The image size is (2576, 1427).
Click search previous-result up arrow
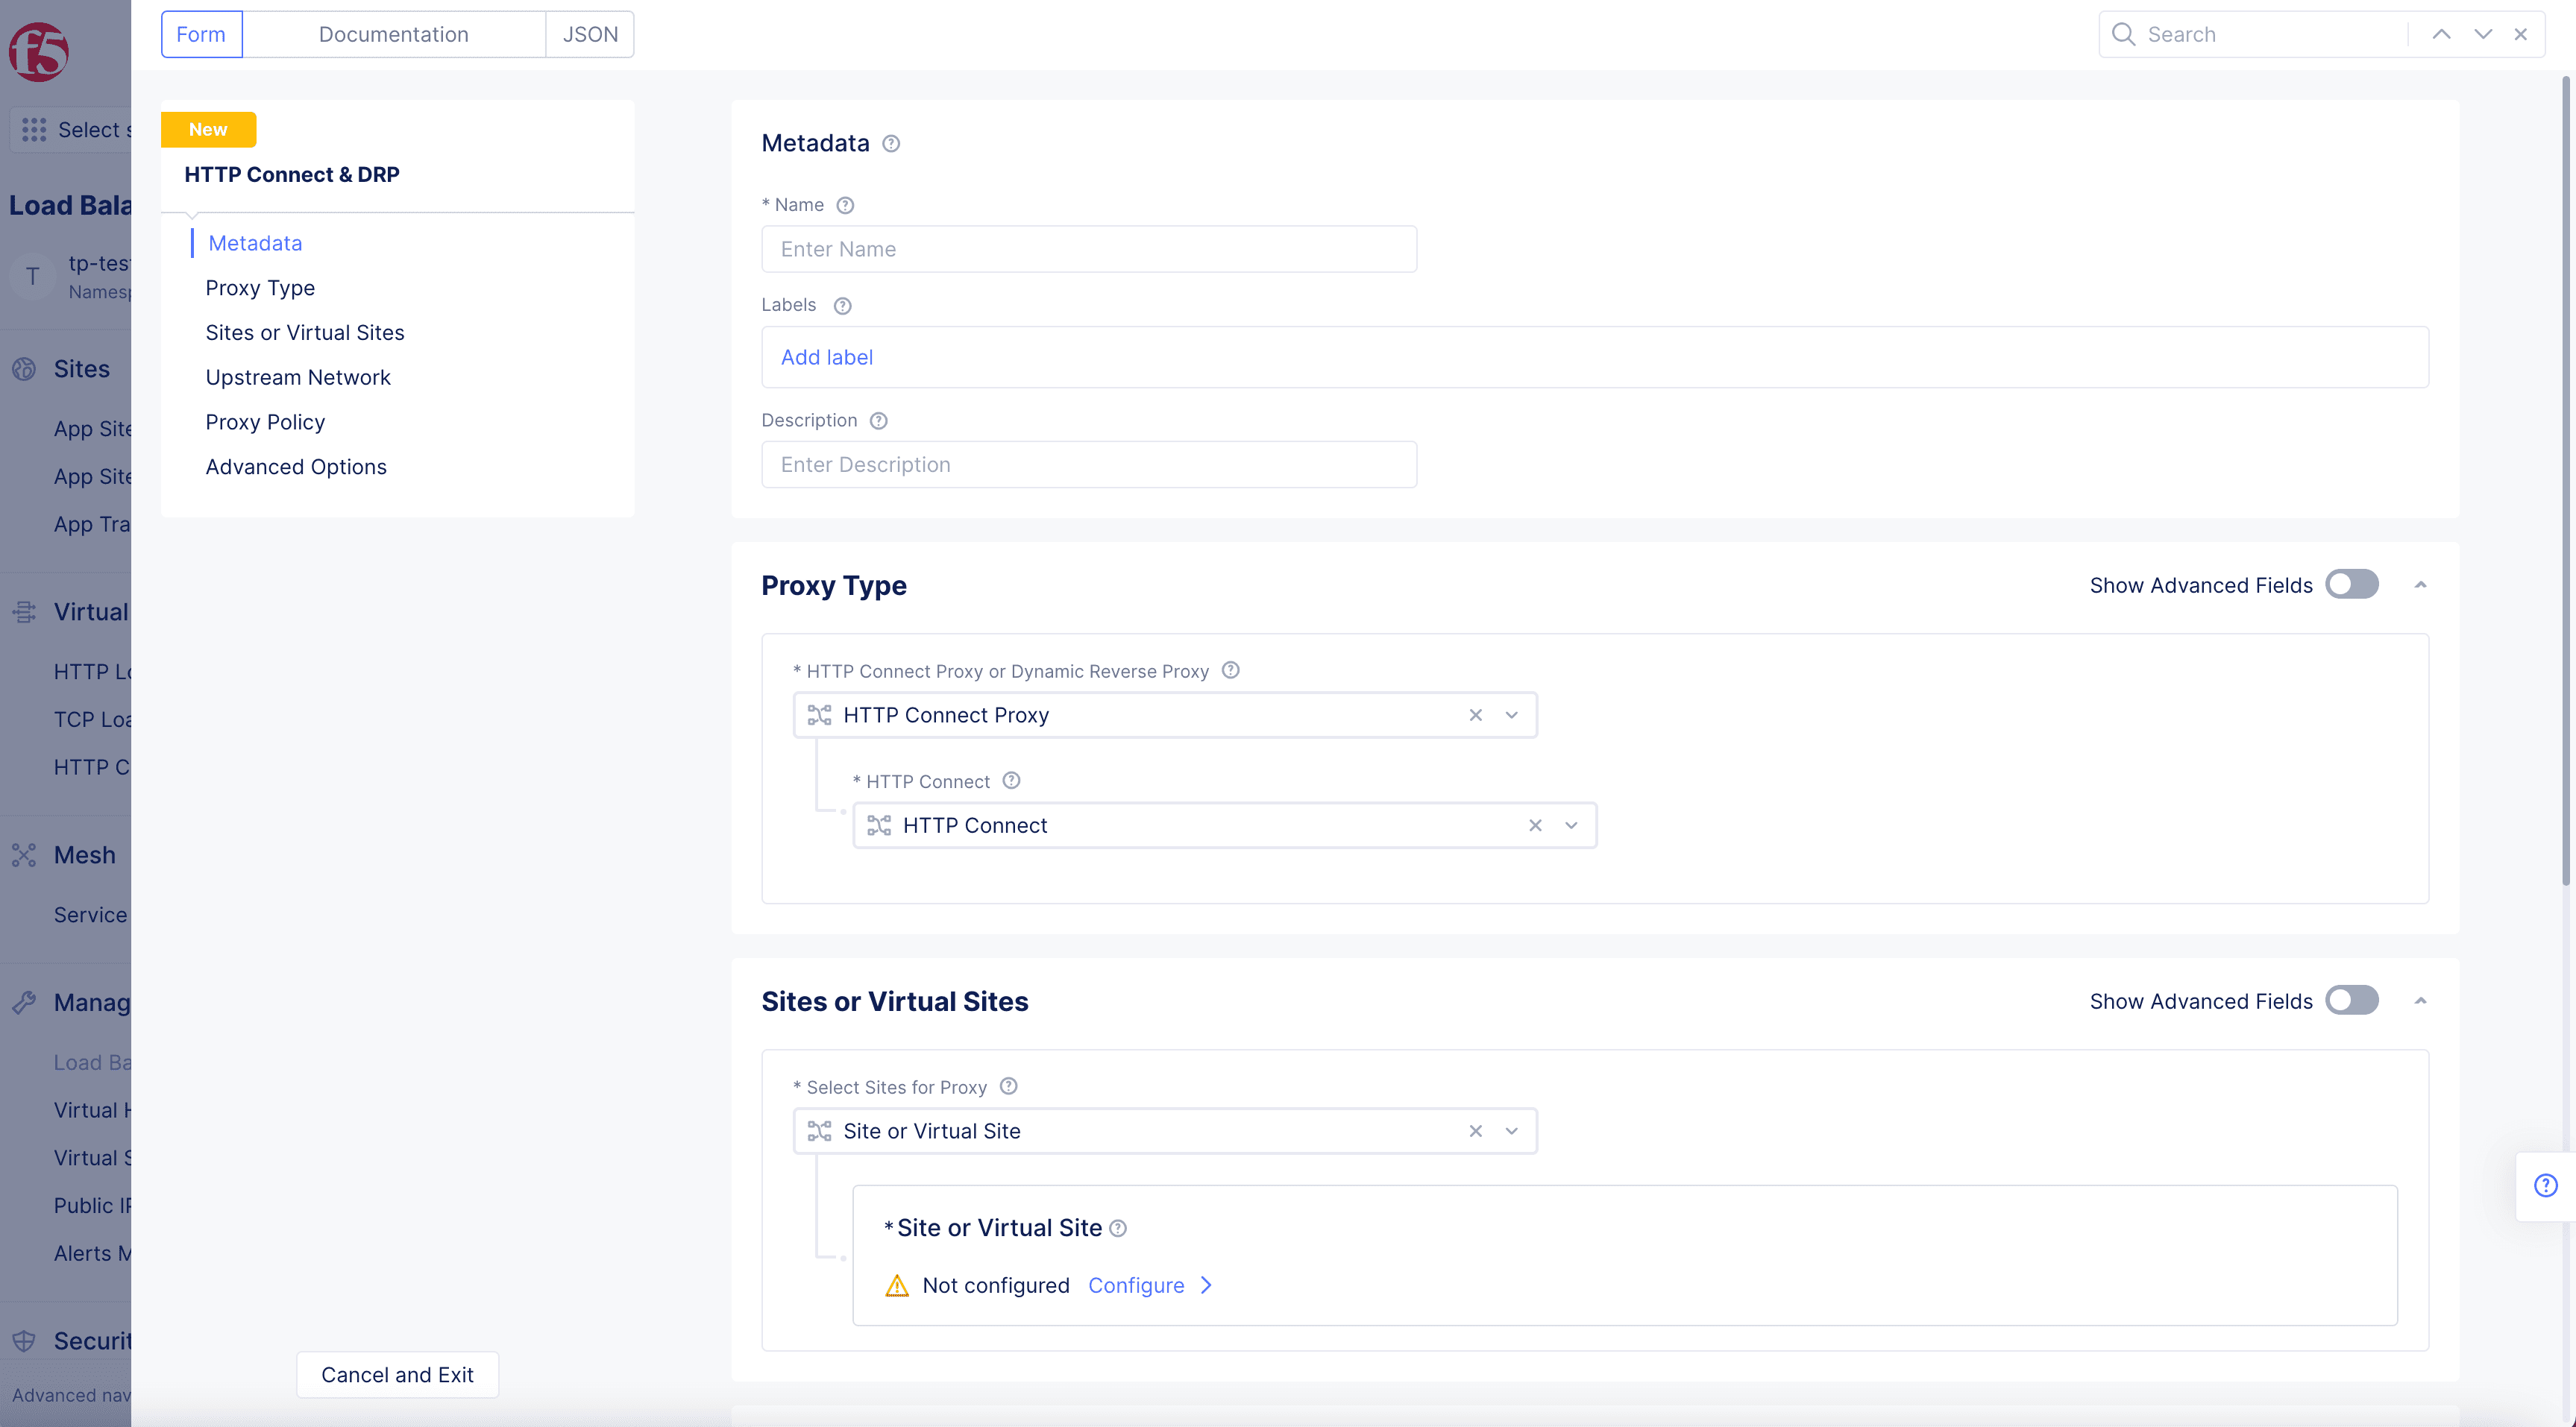(2441, 34)
